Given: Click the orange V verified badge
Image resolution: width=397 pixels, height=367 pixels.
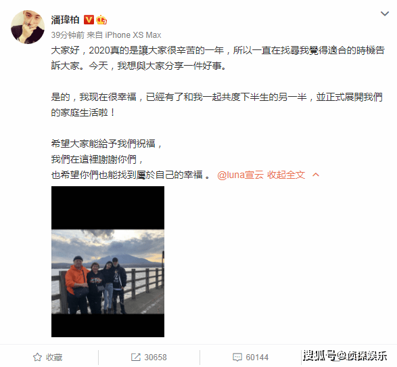Looking at the screenshot, I should click(x=89, y=20).
